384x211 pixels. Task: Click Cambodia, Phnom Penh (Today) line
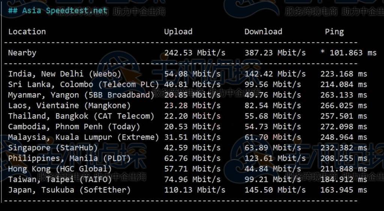[74, 127]
